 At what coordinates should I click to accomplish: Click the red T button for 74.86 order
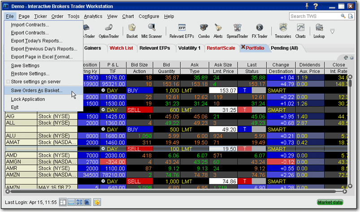244,181
